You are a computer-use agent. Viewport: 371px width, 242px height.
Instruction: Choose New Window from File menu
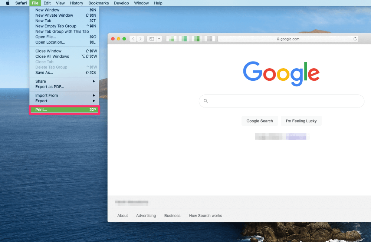tap(64, 10)
